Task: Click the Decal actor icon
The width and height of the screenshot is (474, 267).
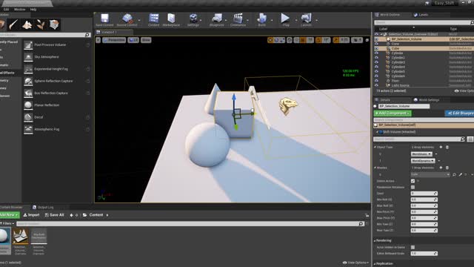Action: (x=28, y=117)
